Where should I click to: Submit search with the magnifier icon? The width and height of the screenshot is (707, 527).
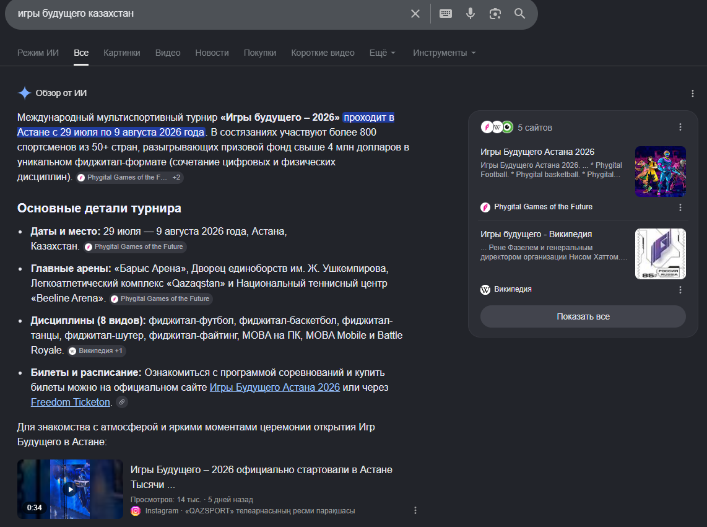[x=519, y=14]
